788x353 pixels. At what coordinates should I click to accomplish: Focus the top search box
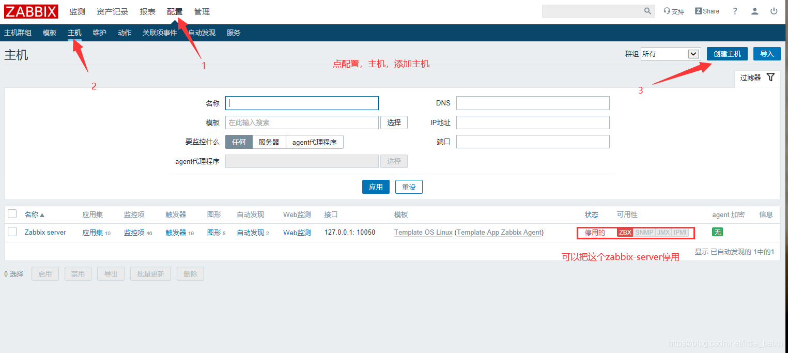[592, 11]
